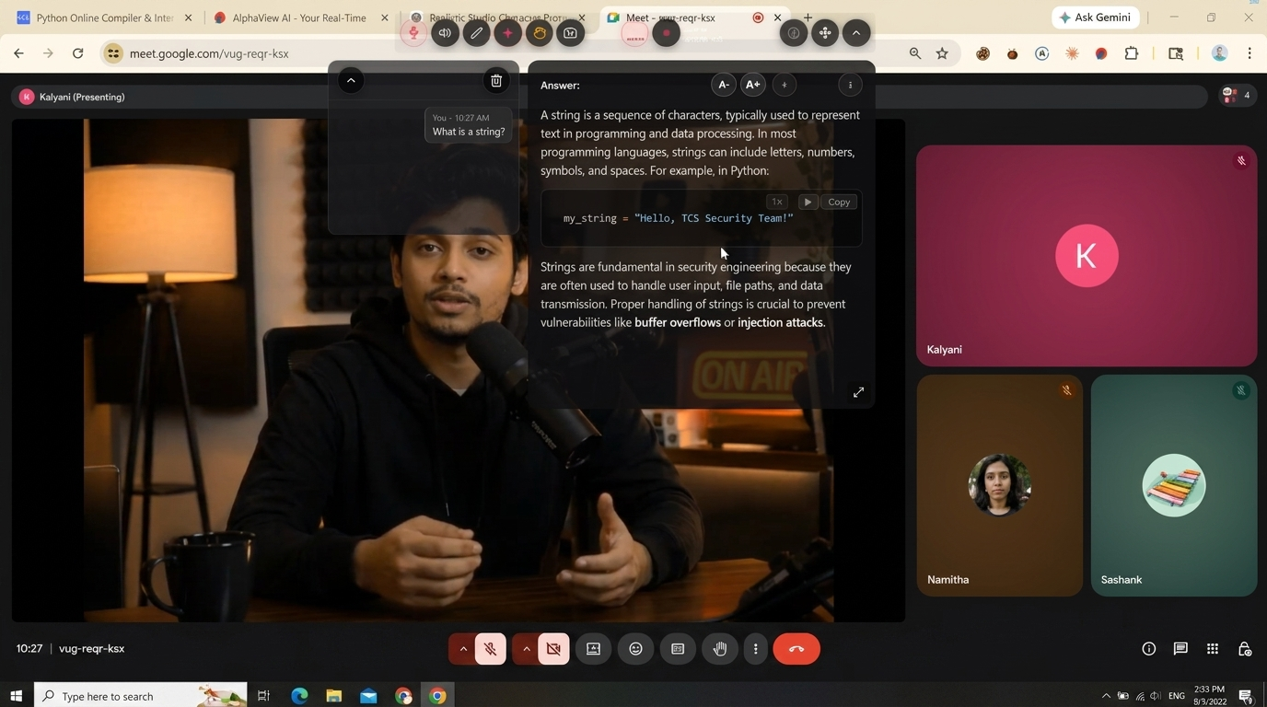
Task: Select Sashank's participant tile
Action: pyautogui.click(x=1174, y=485)
